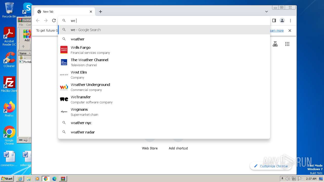Screen dimensions: 324x182
Task: Choose Wegmans supermarket suggestion
Action: (x=164, y=112)
